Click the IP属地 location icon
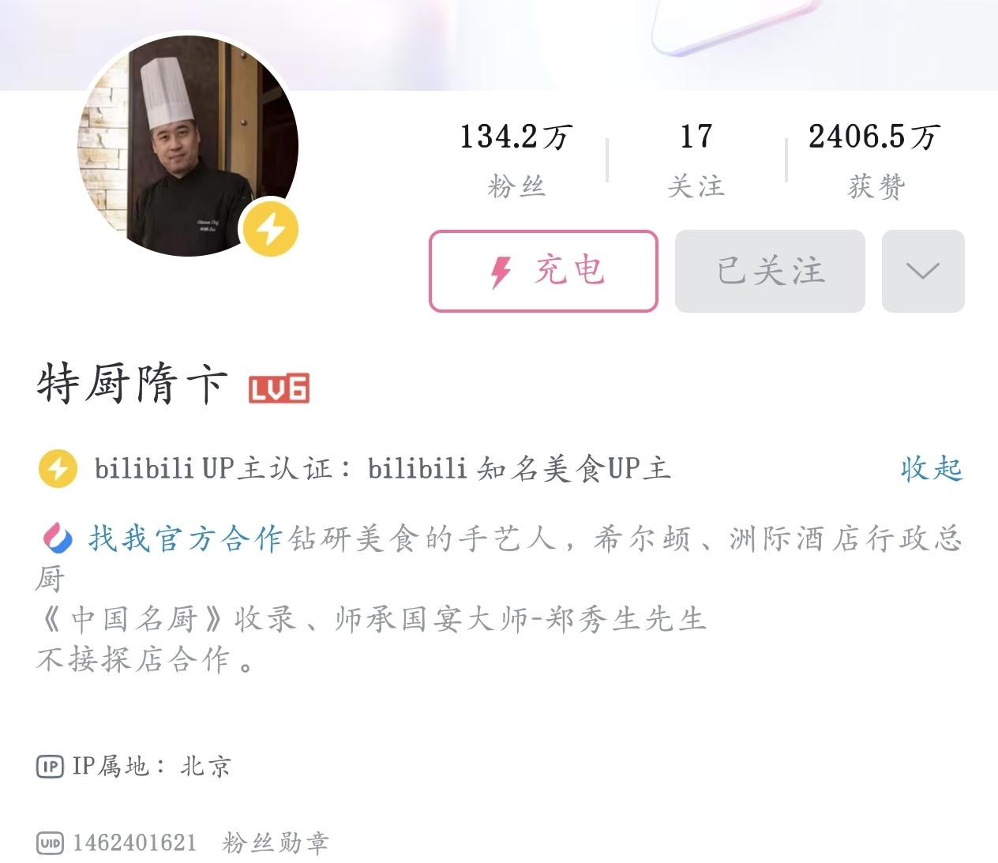Image resolution: width=998 pixels, height=863 pixels. click(50, 767)
